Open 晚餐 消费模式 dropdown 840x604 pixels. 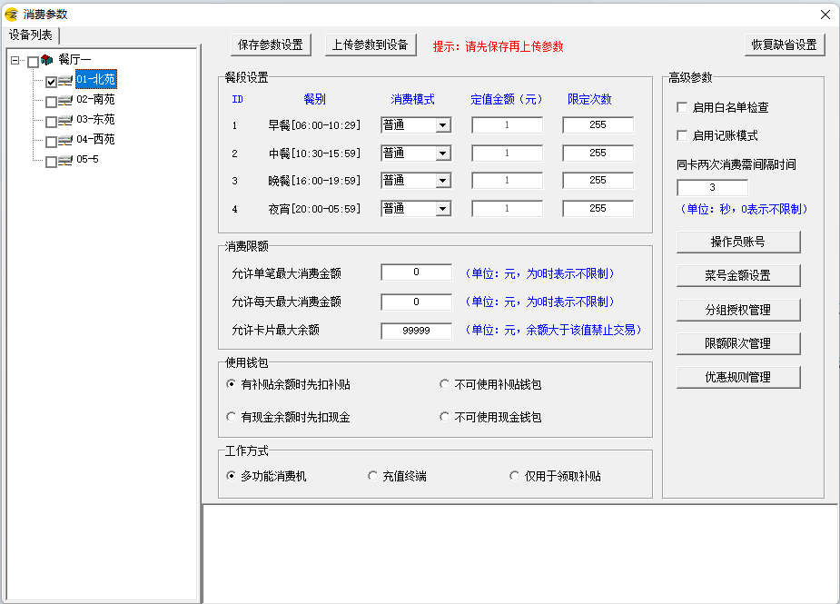click(442, 181)
